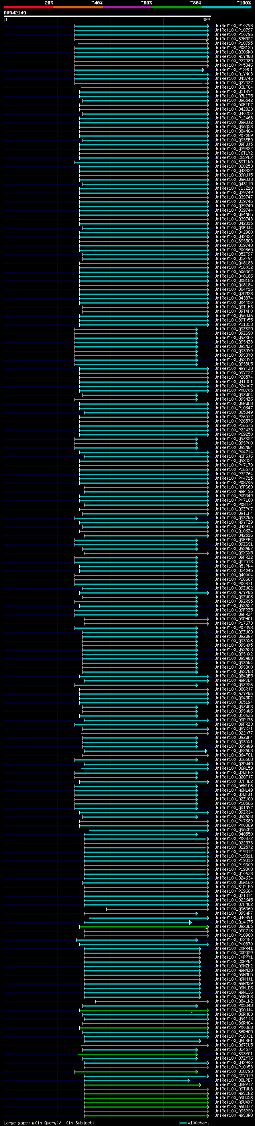Select hit UniRef100_Q84QE5
Screen dimensions: 255x1126
tap(233, 676)
